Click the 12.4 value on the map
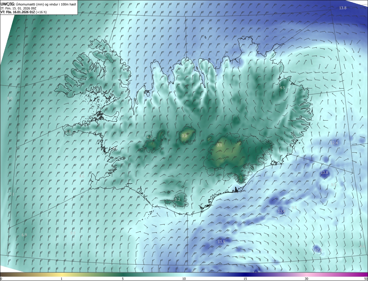The width and height of the screenshot is (368, 281). pyautogui.click(x=334, y=143)
